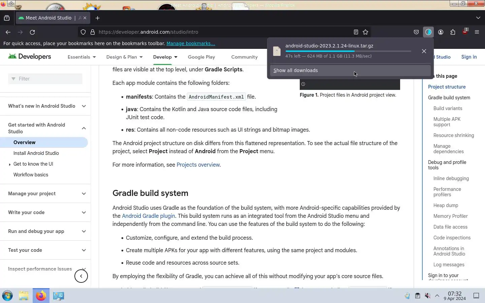Viewport: 485px width, 303px height.
Task: Open Community nav item
Action: 245,57
